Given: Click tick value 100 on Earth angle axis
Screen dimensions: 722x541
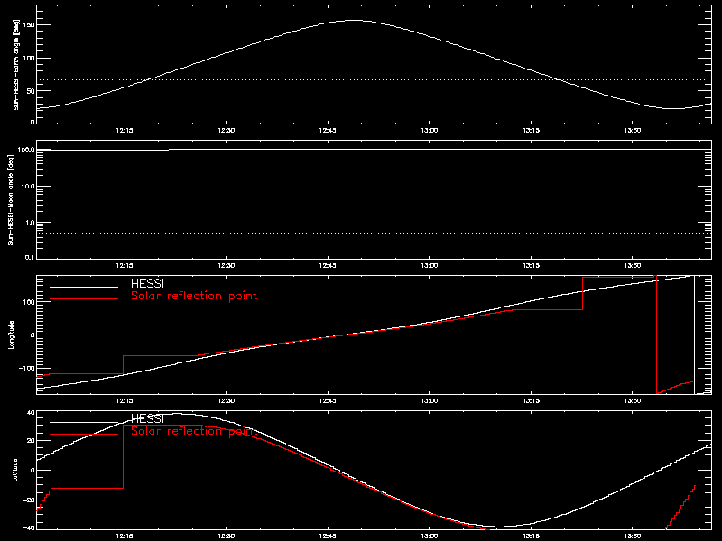Looking at the screenshot, I should pyautogui.click(x=29, y=58).
